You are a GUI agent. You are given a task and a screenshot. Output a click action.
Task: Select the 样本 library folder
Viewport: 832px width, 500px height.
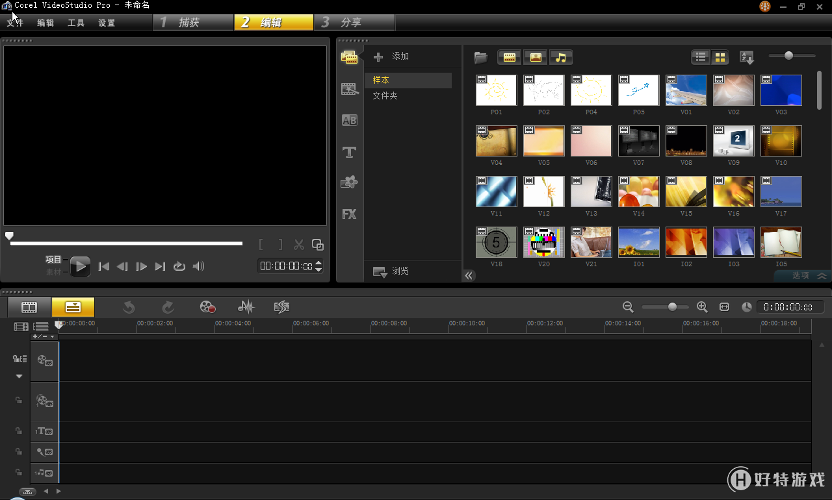click(408, 80)
